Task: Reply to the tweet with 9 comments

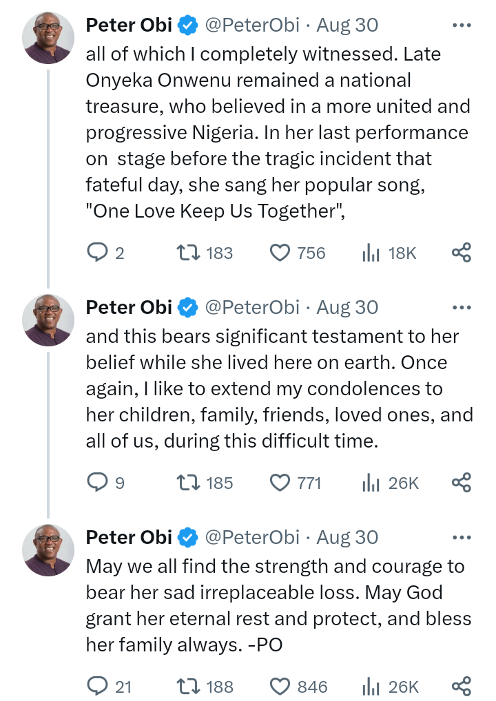Action: (x=97, y=483)
